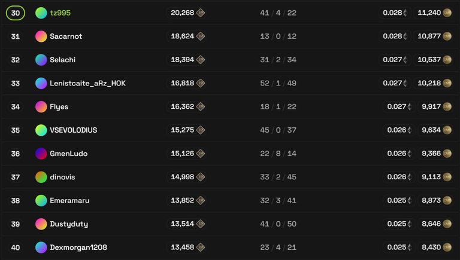Screen dimensions: 460x260
Task: Select dinovis's 33 / 2 / 45 record
Action: pyautogui.click(x=278, y=177)
